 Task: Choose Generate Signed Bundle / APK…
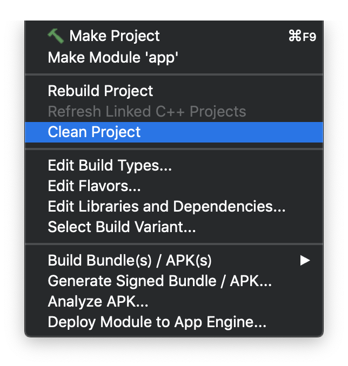[x=174, y=281]
